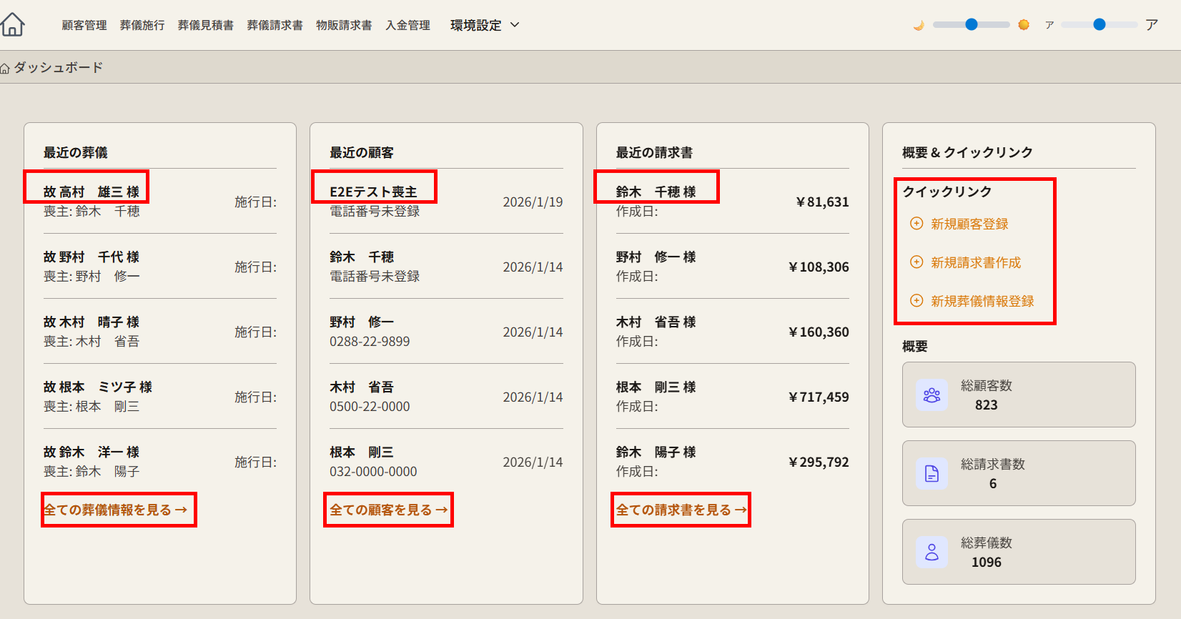Click the total customers (総顧客数) people icon
The image size is (1181, 619).
coord(932,395)
